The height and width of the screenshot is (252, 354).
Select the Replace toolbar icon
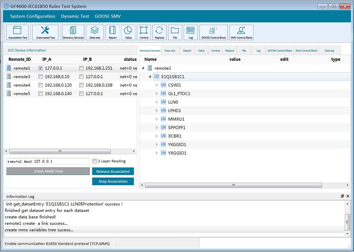point(159,33)
